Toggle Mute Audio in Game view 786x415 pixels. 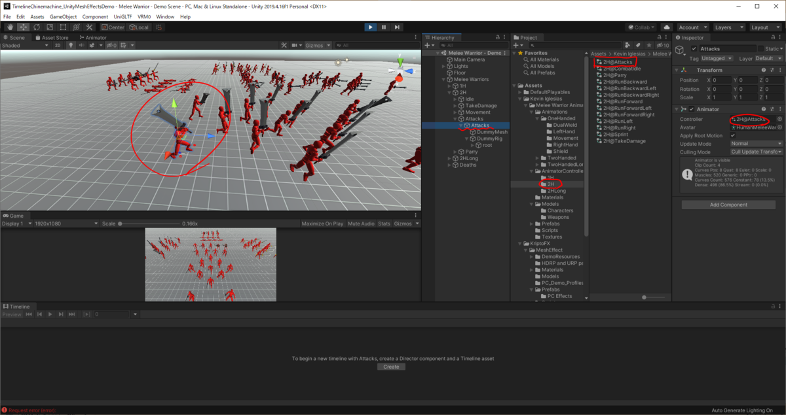pos(361,224)
